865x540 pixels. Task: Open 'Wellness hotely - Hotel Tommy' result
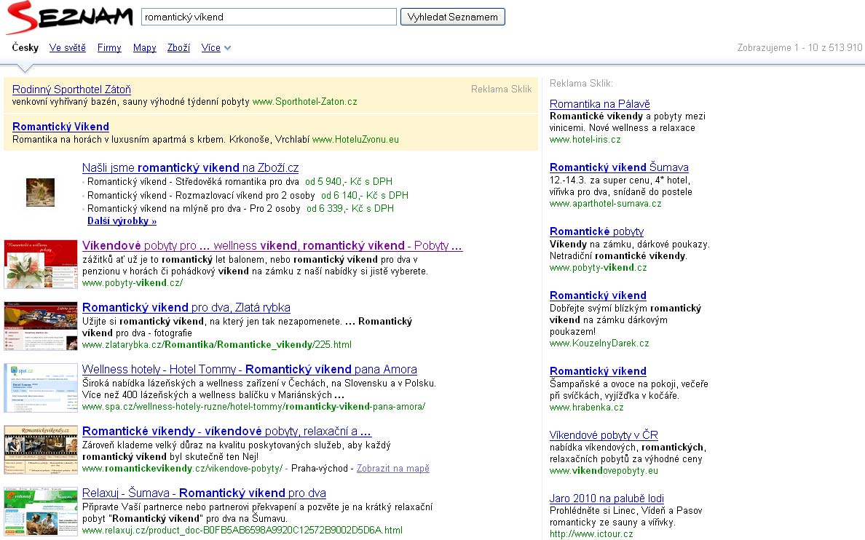point(249,369)
